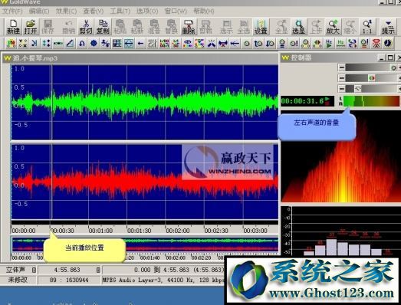
Task: Click the speed slider knob in controller
Action: [358, 89]
